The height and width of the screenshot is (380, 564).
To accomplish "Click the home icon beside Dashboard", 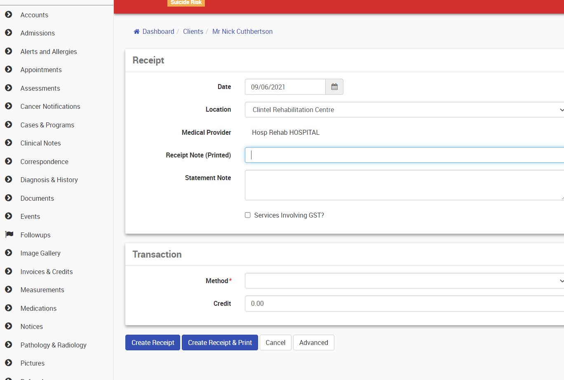I will click(137, 32).
